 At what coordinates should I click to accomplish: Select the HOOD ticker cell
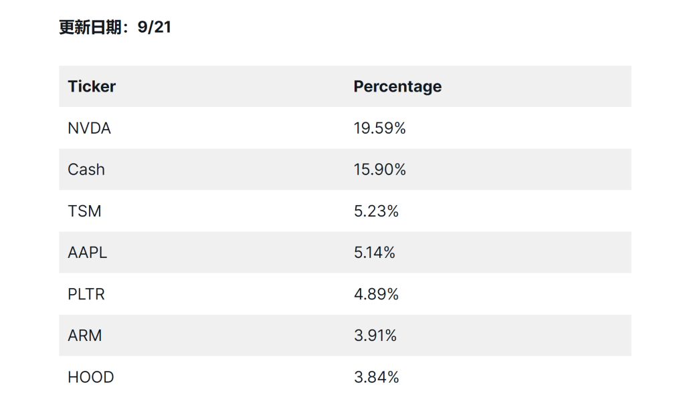coord(91,377)
